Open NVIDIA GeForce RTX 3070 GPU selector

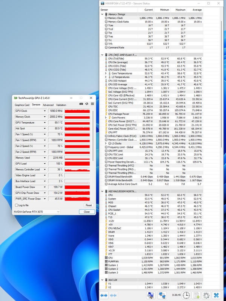tap(36, 212)
